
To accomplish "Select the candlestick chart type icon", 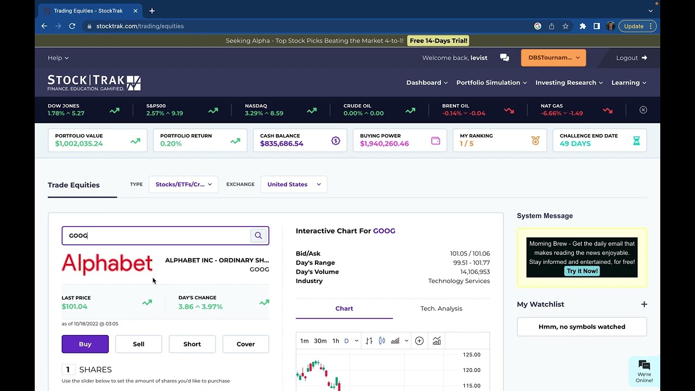I will [382, 341].
